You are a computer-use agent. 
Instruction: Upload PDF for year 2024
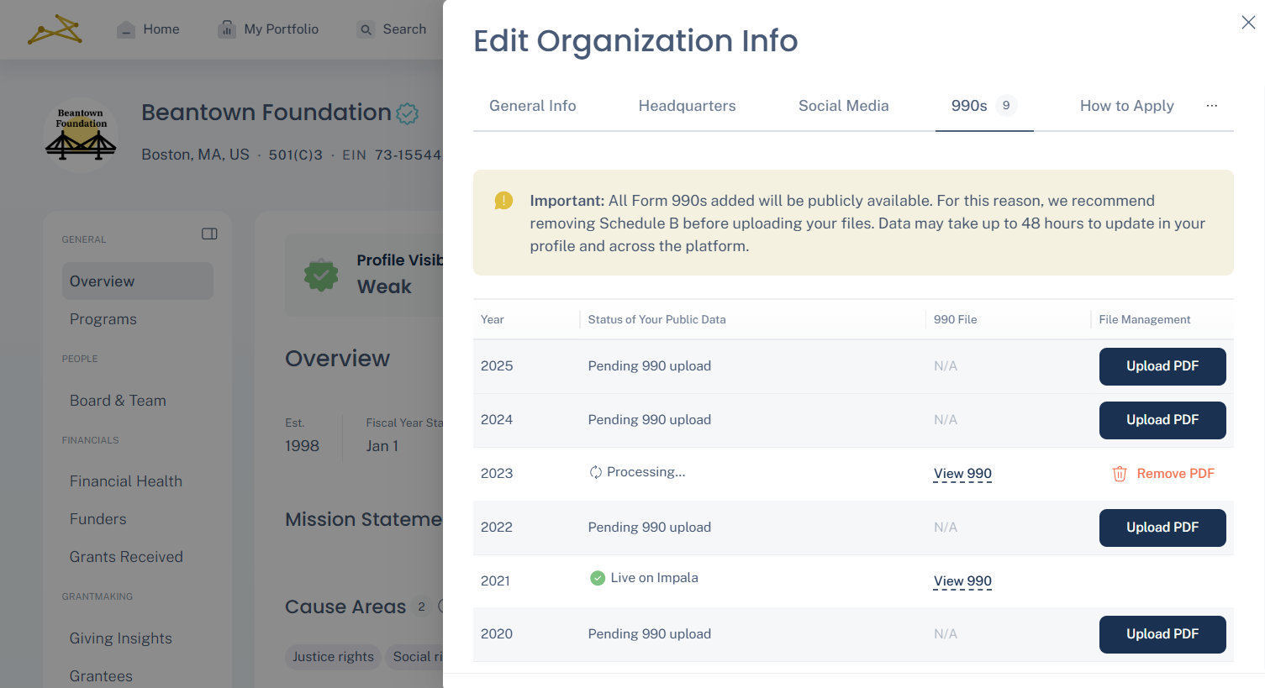(x=1162, y=420)
